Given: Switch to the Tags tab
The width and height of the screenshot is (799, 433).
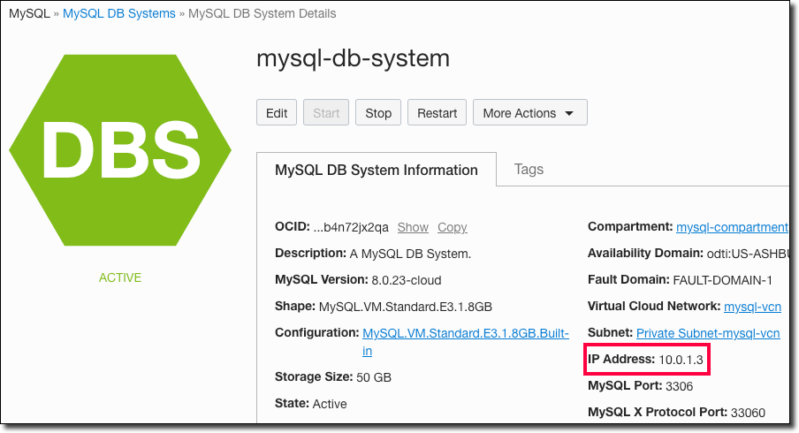Looking at the screenshot, I should pos(529,169).
